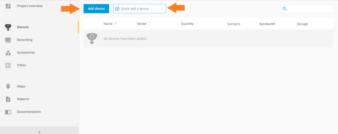
Task: Open the Maps section
Action: tap(21, 86)
